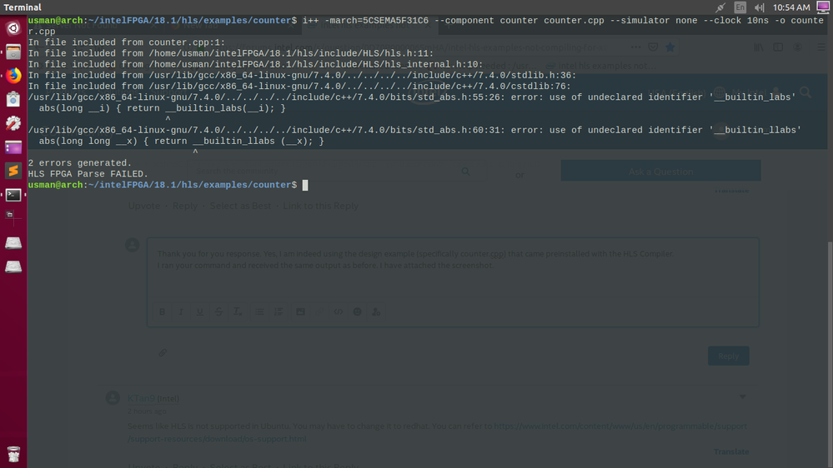
Task: Open the Intel OS support URL link
Action: [437, 432]
